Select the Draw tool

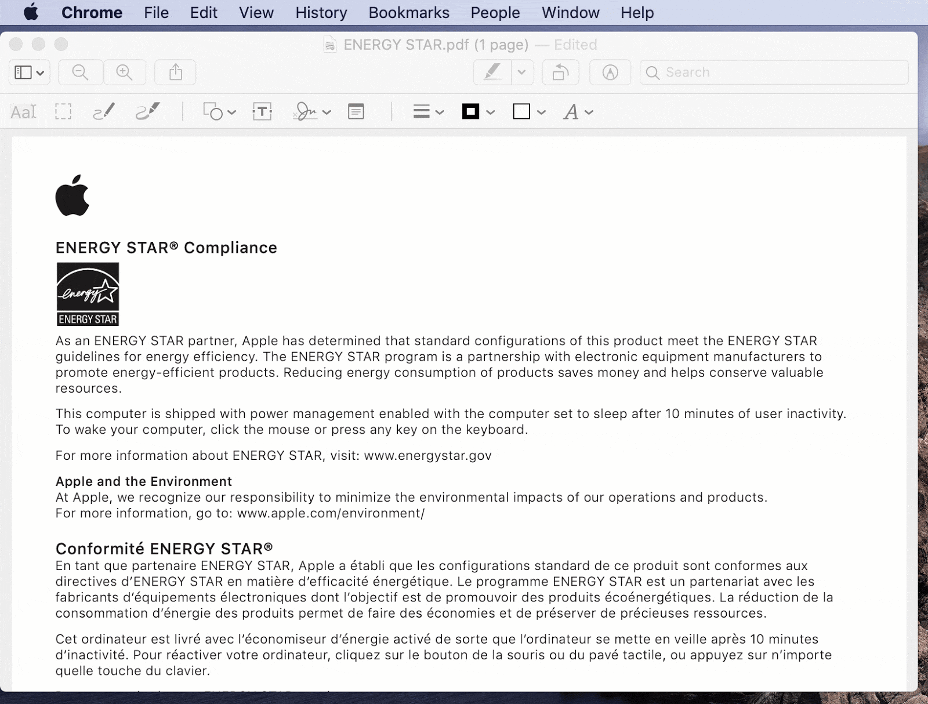(148, 111)
